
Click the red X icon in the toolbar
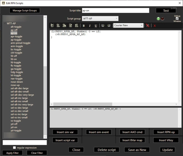[155, 26]
